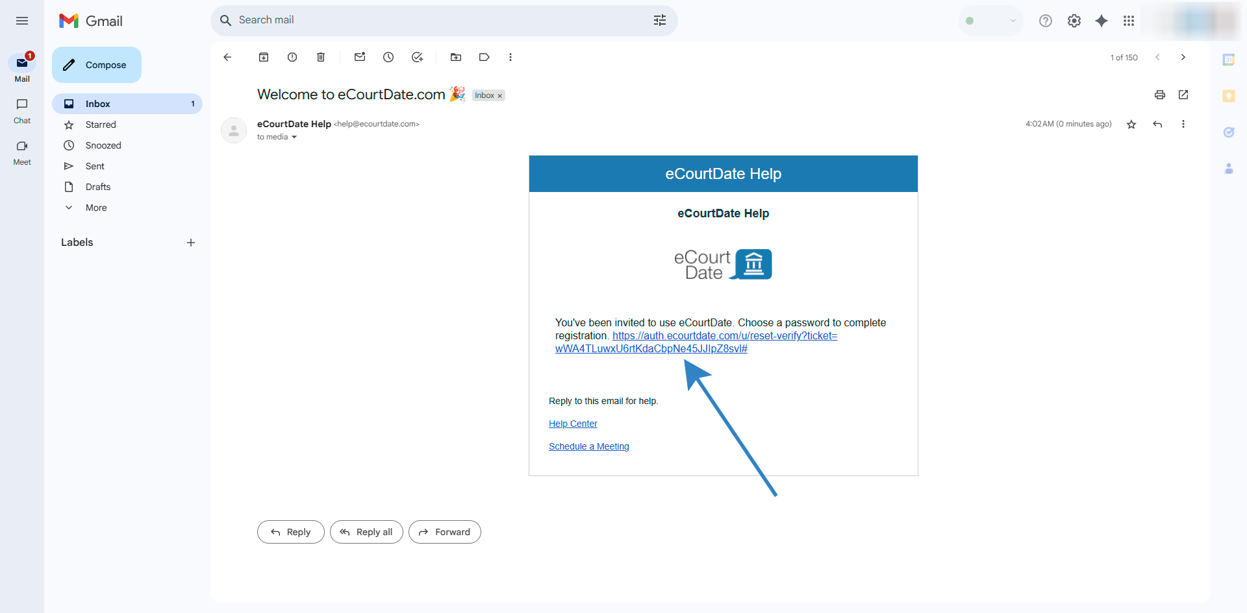
Task: Open the Help Center link
Action: 573,424
